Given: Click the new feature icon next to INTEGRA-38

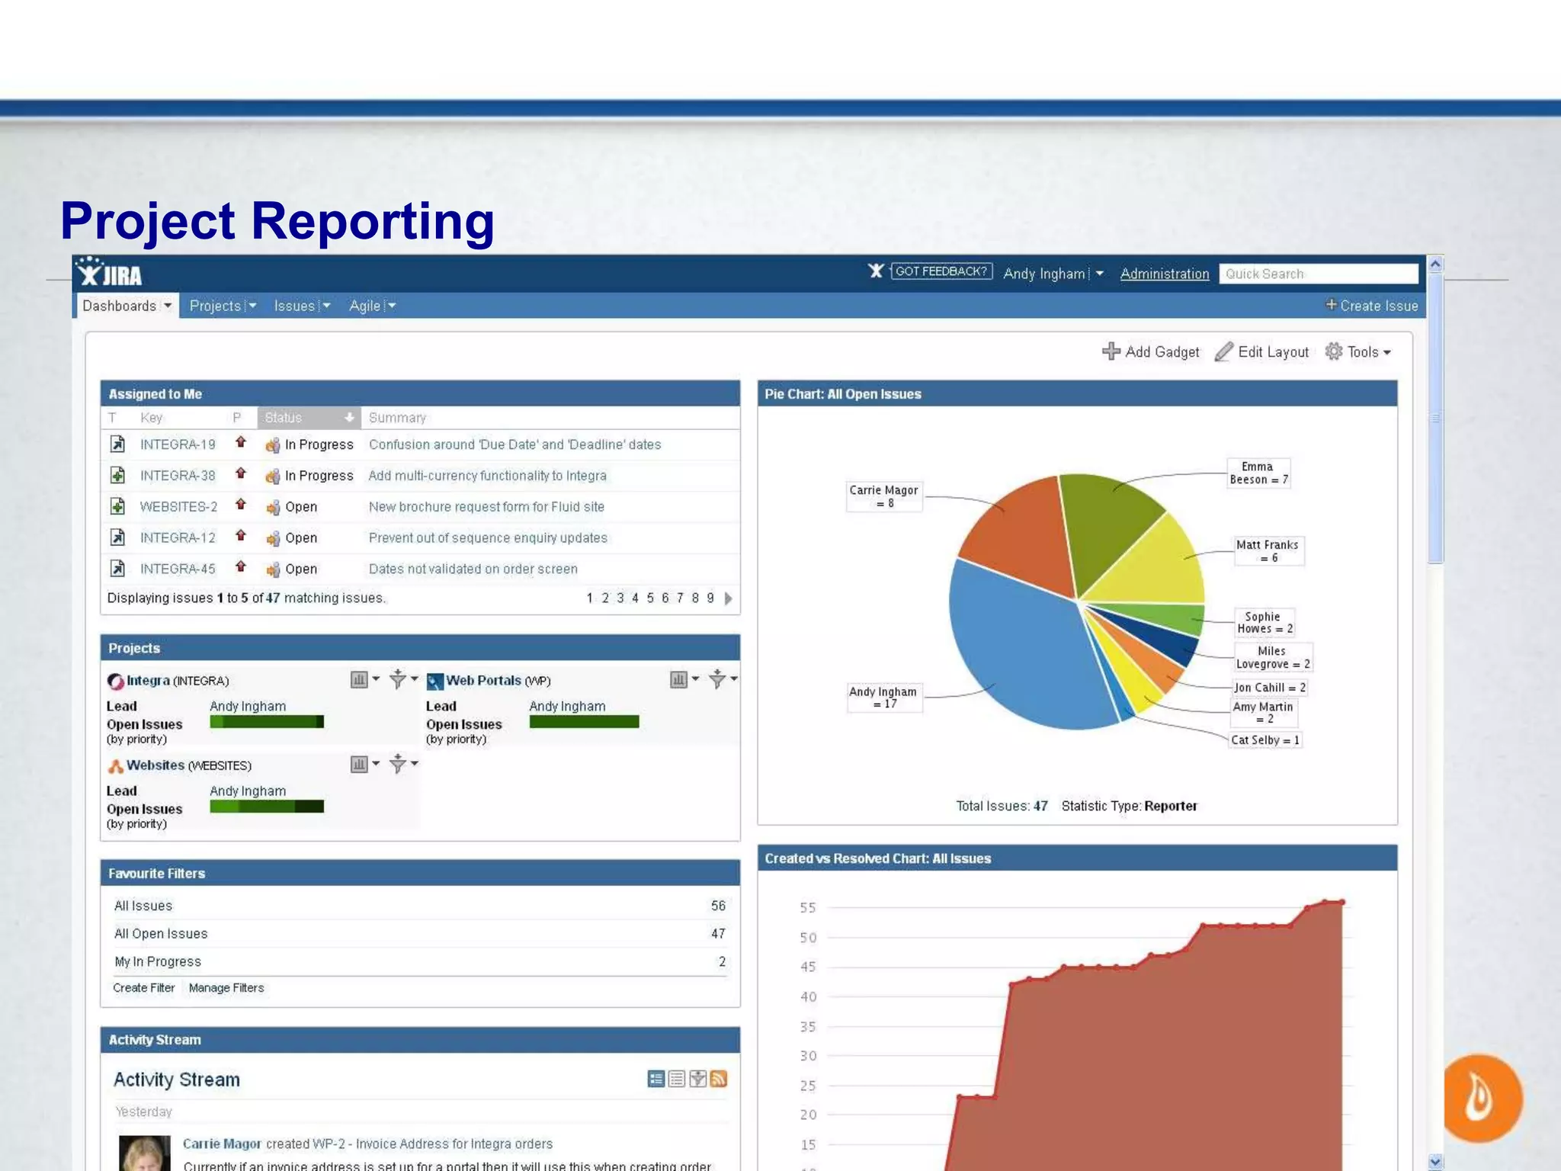Looking at the screenshot, I should pyautogui.click(x=117, y=475).
